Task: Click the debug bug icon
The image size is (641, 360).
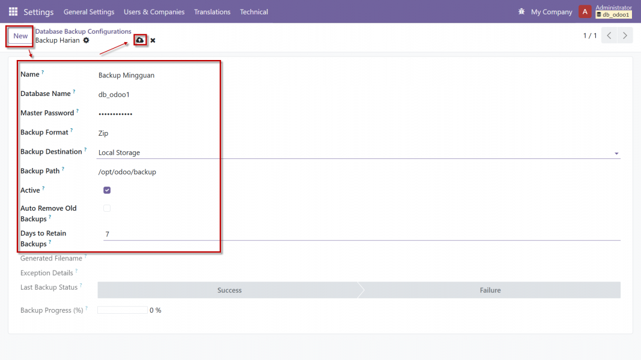Action: point(521,12)
